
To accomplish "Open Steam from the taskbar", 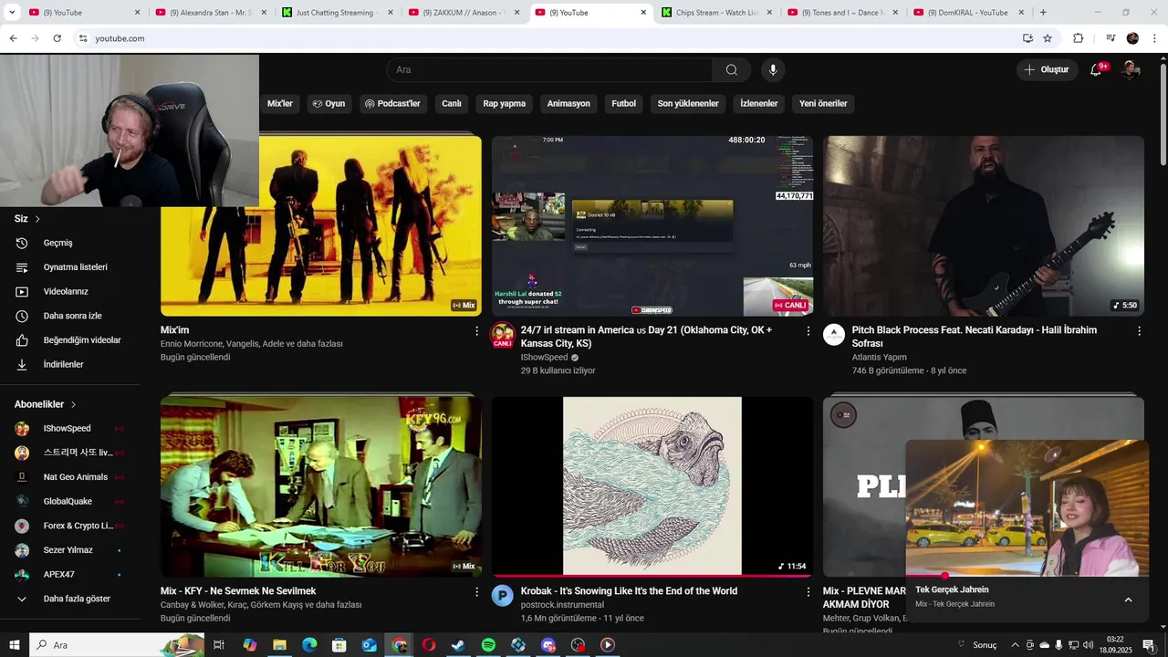I will 458,645.
